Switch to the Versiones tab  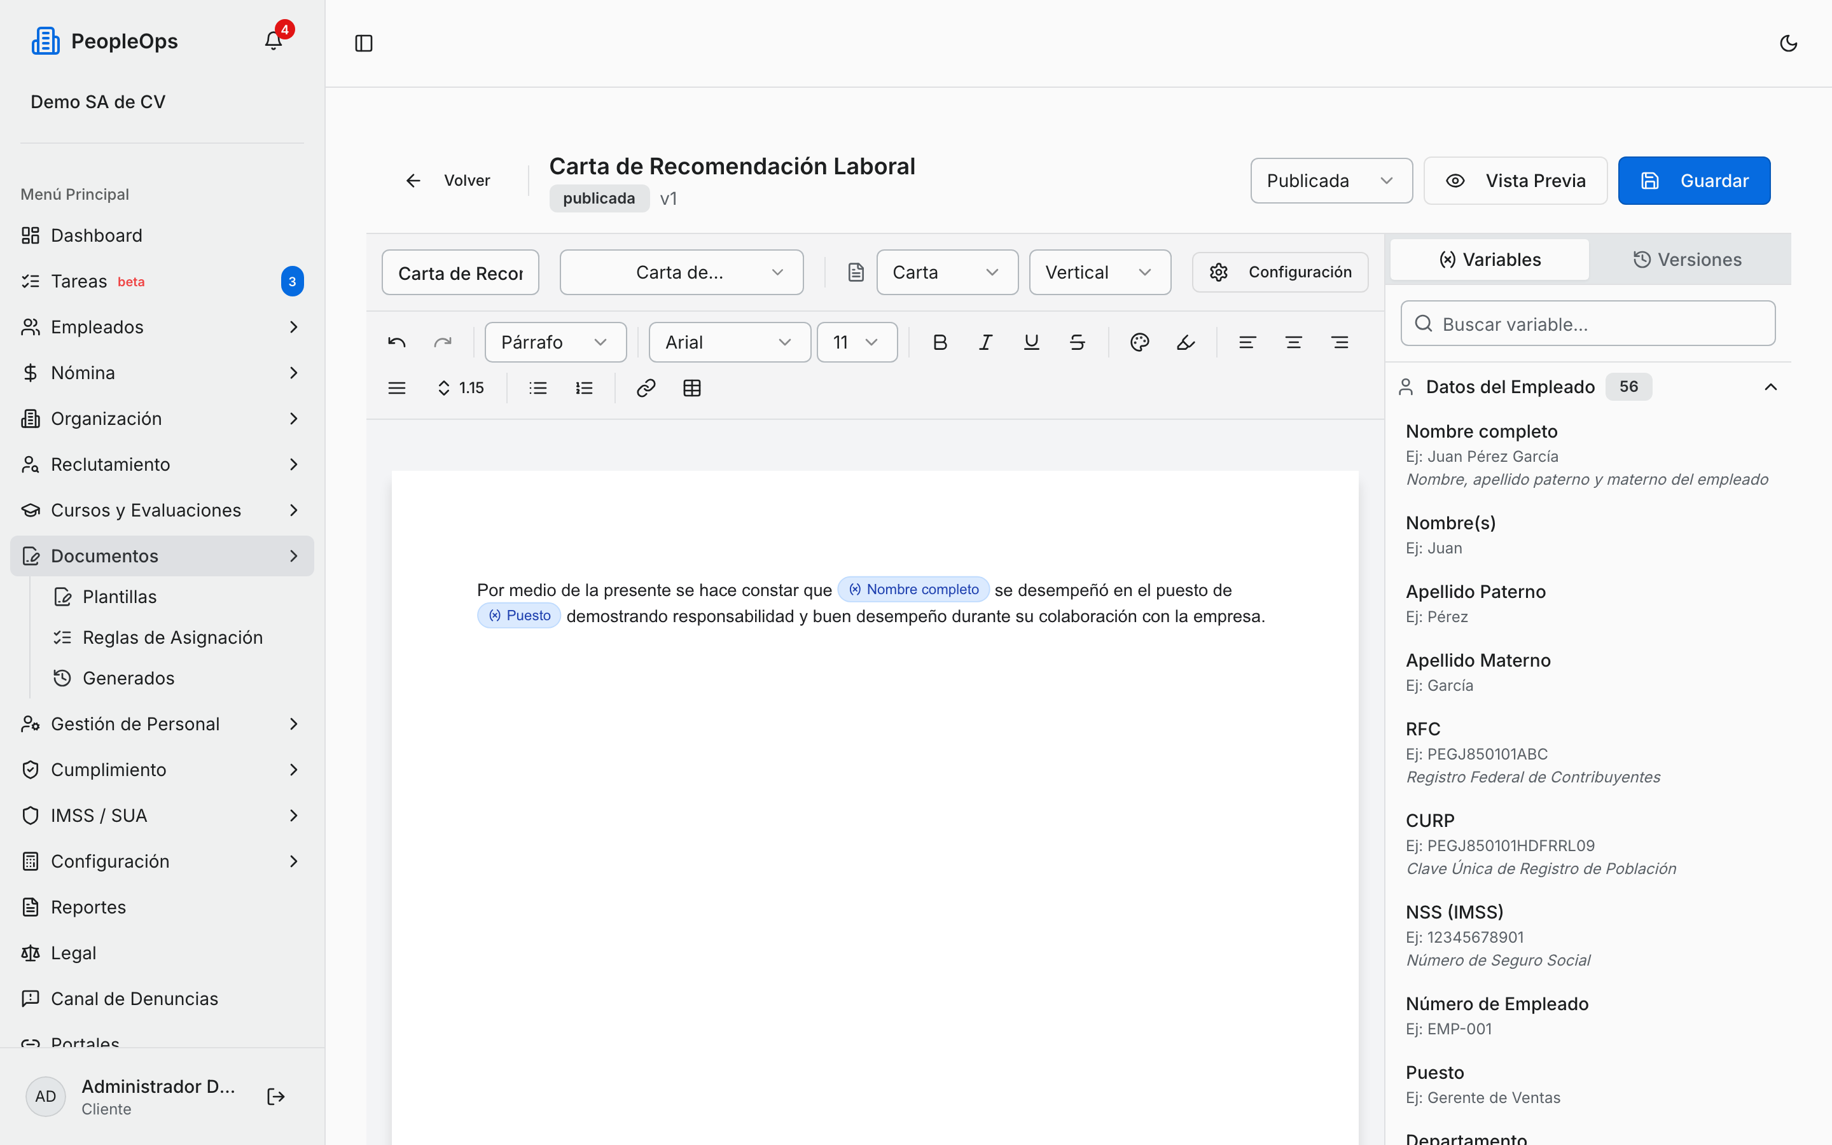click(1688, 260)
